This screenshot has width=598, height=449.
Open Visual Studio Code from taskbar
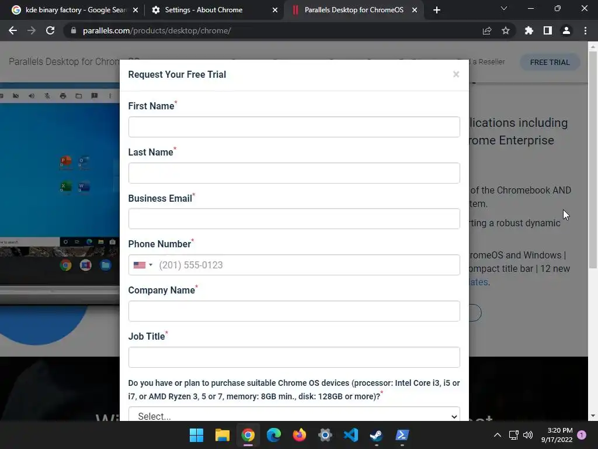pyautogui.click(x=351, y=435)
